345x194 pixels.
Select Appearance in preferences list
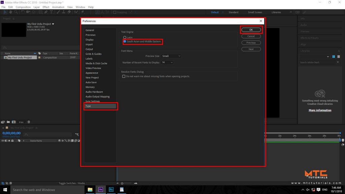pos(92,73)
